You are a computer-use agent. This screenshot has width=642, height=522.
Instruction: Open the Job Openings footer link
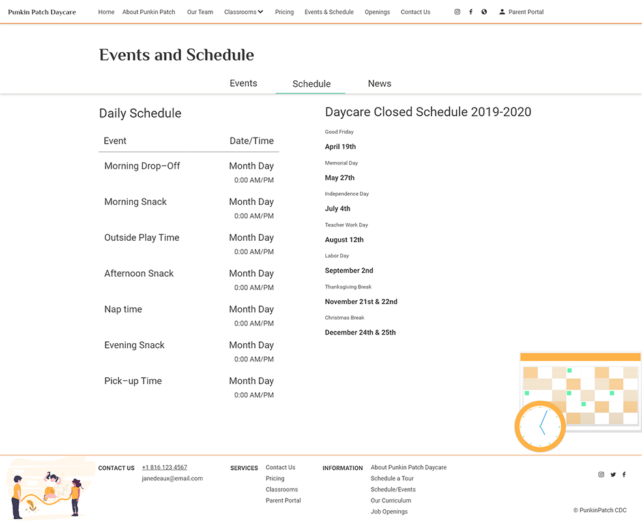(x=389, y=512)
